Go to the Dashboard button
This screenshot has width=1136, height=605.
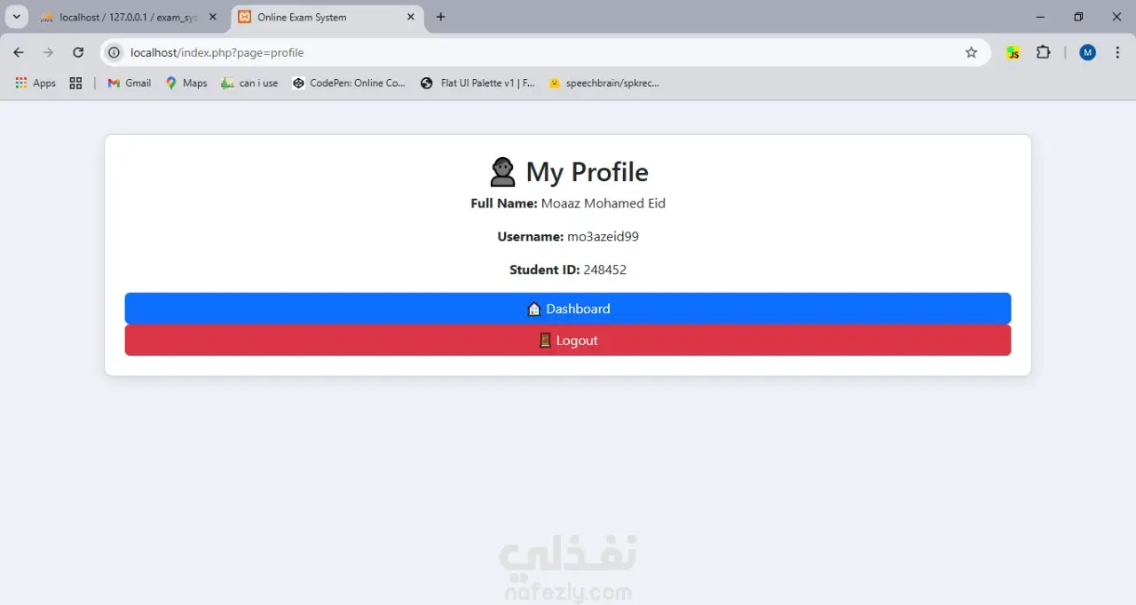pyautogui.click(x=568, y=309)
